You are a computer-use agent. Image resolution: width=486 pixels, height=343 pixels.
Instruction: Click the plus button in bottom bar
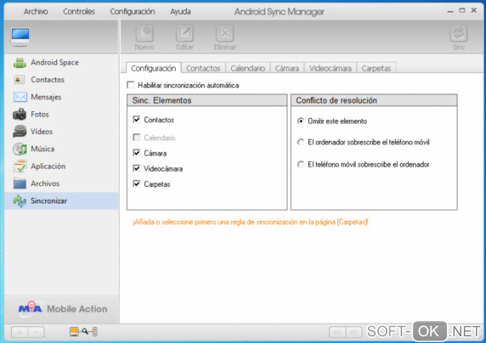click(x=20, y=333)
